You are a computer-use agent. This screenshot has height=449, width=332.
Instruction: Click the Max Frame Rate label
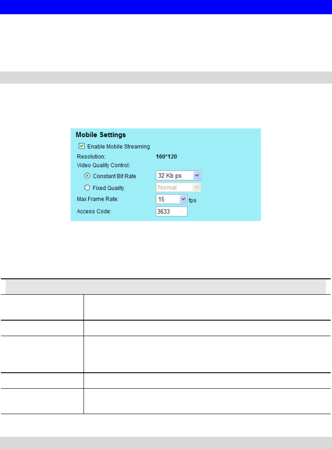coord(98,199)
